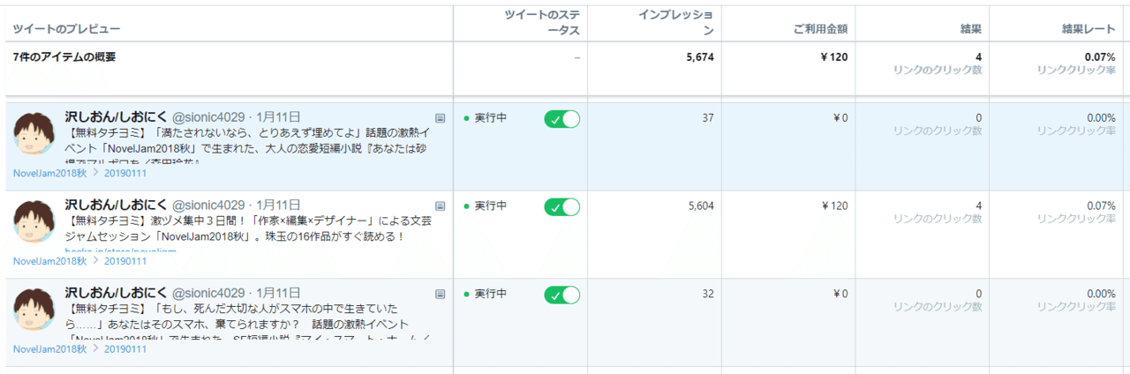Open tweet card icon in third row
Viewport: 1130px width, 374px height.
[x=441, y=294]
